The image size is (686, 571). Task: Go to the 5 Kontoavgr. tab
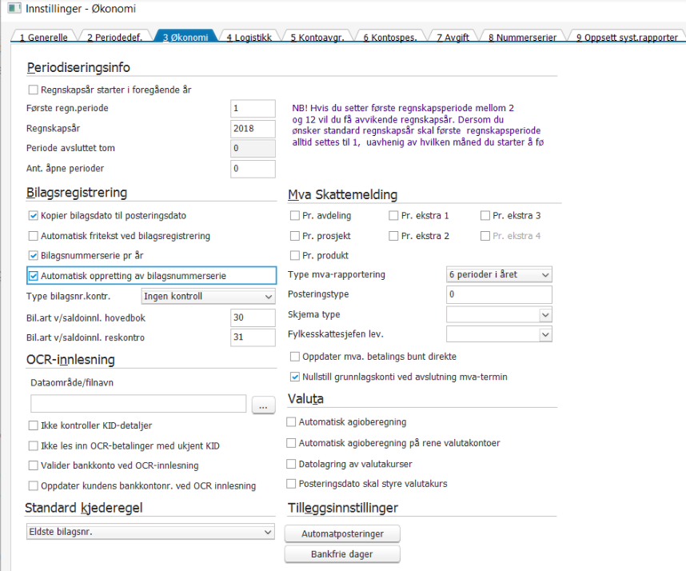317,38
